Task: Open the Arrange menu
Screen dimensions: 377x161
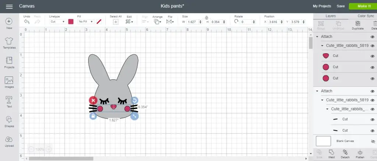Action: 158,22
